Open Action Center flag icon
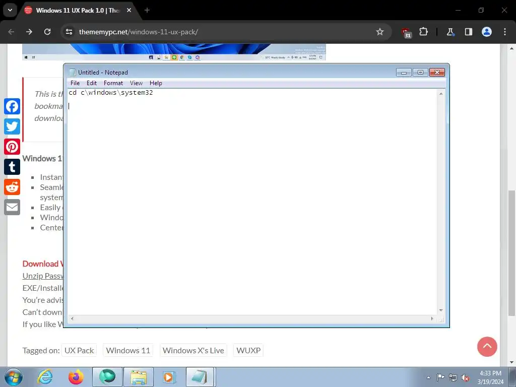 click(440, 377)
